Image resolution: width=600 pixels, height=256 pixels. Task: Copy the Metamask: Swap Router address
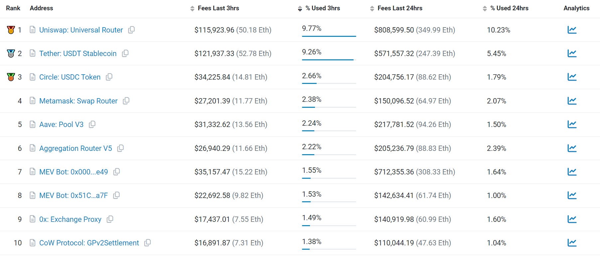pos(126,100)
